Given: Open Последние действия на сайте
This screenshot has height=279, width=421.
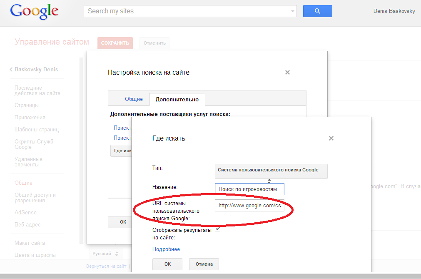Looking at the screenshot, I should tap(37, 90).
